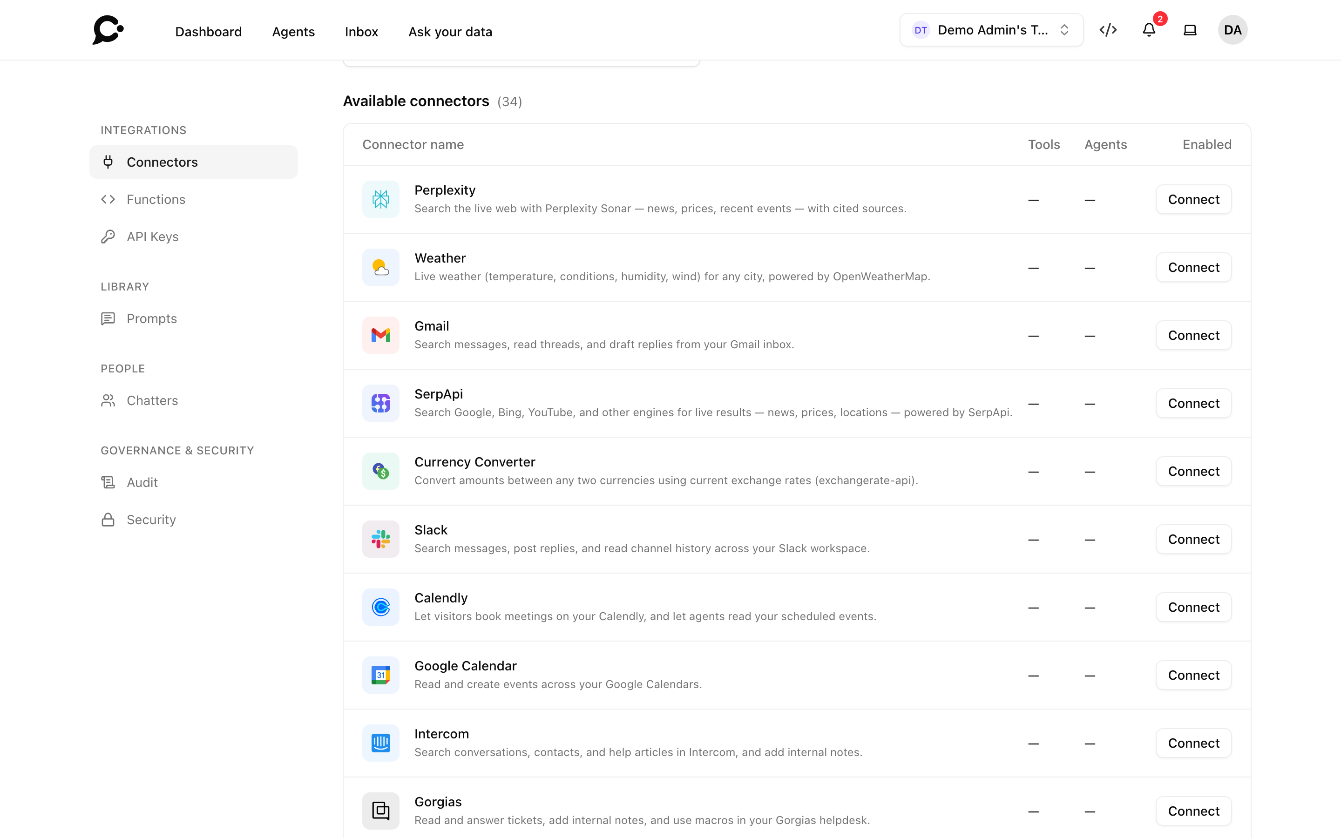Connect the Calendly connector
This screenshot has width=1341, height=838.
click(x=1193, y=607)
